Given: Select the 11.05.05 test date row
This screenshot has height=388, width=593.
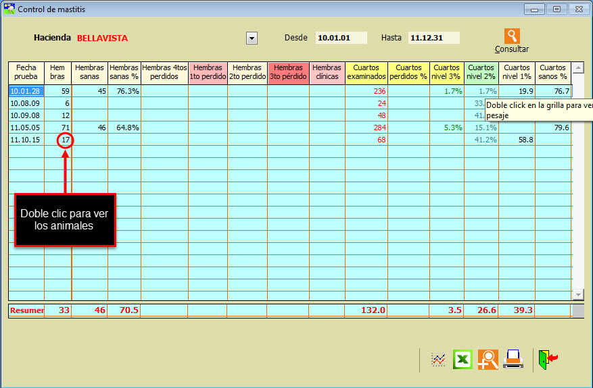Looking at the screenshot, I should click(26, 128).
